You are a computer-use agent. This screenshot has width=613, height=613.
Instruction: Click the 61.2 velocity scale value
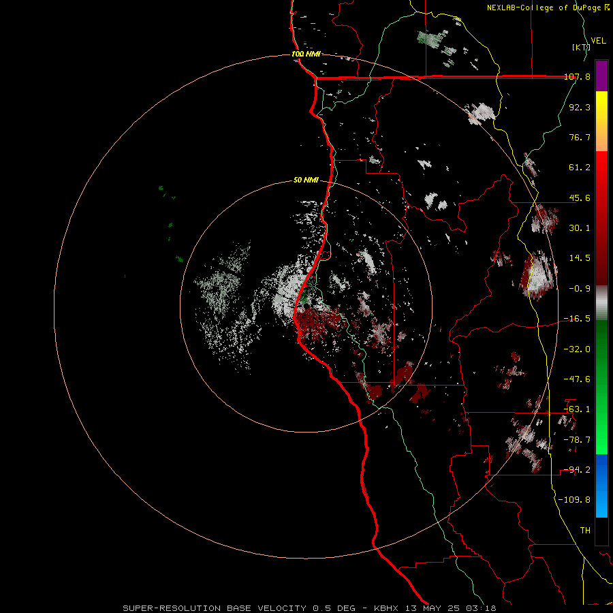tap(580, 168)
